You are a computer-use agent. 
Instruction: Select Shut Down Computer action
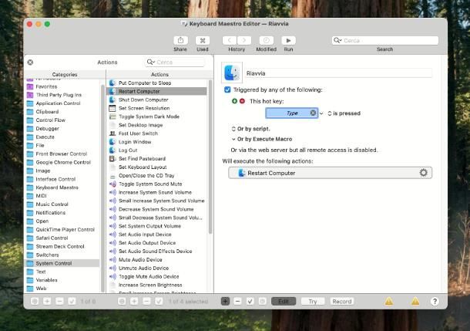[x=156, y=100]
